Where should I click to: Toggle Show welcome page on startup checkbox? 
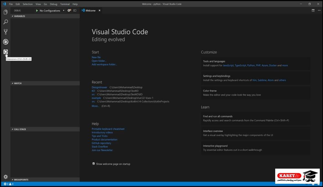(94, 163)
